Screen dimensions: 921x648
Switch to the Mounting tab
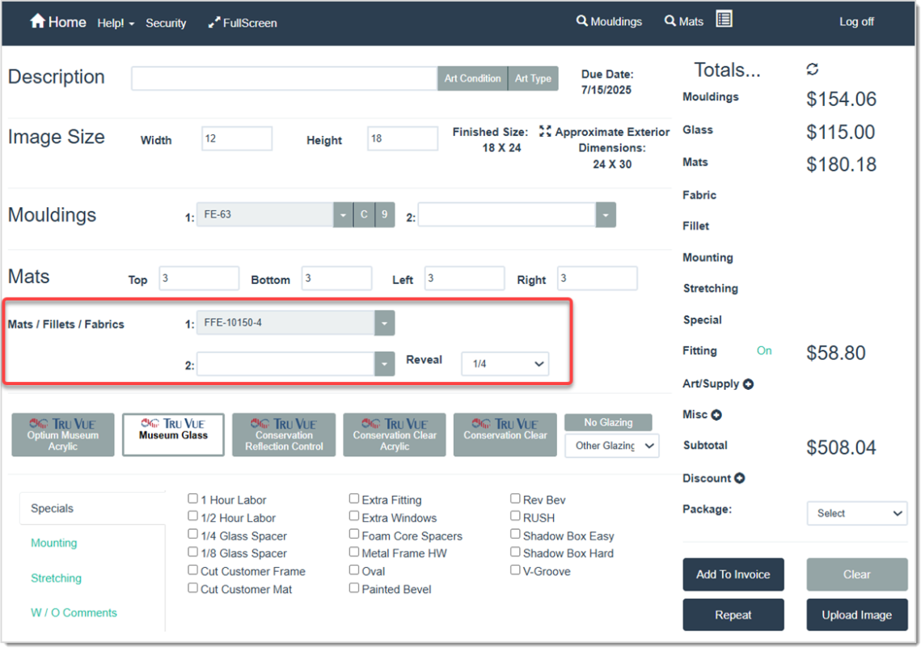[53, 543]
